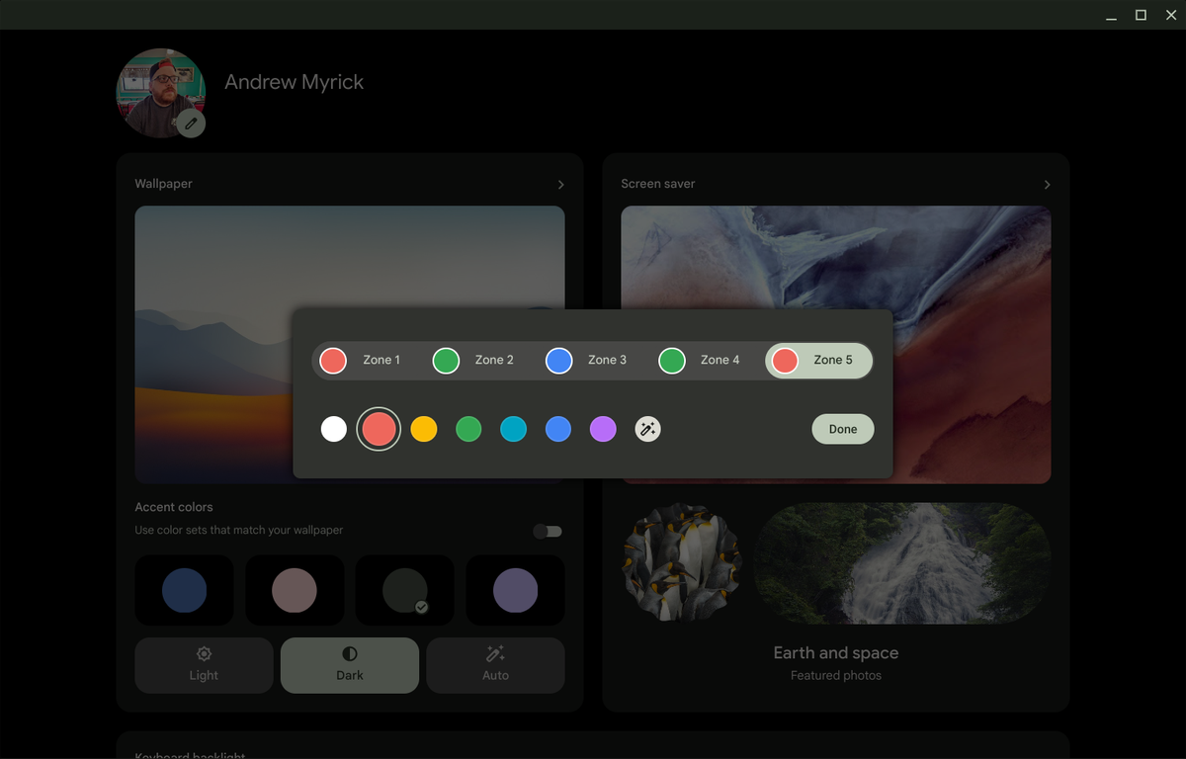The width and height of the screenshot is (1186, 759).
Task: Click the penguin screen saver preview thumbnail
Action: [x=682, y=563]
